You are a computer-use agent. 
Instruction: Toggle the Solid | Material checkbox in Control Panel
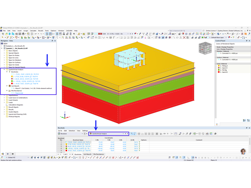216,64
